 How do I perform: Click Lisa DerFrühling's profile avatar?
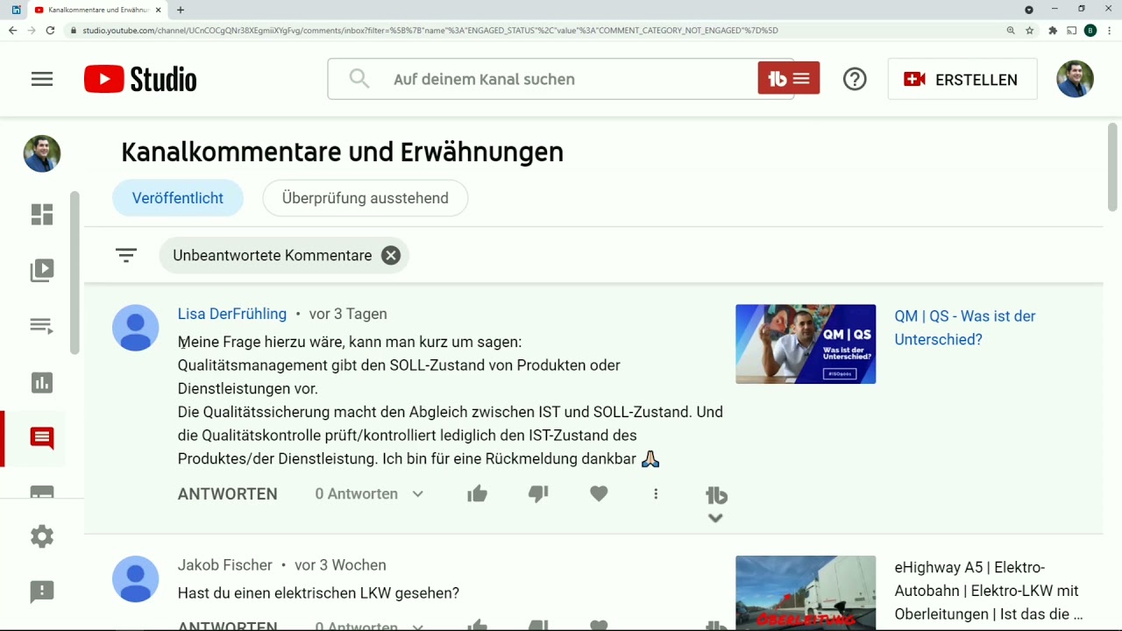136,328
